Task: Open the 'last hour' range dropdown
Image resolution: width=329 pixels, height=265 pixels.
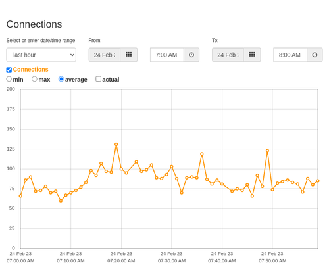Action: (x=41, y=55)
